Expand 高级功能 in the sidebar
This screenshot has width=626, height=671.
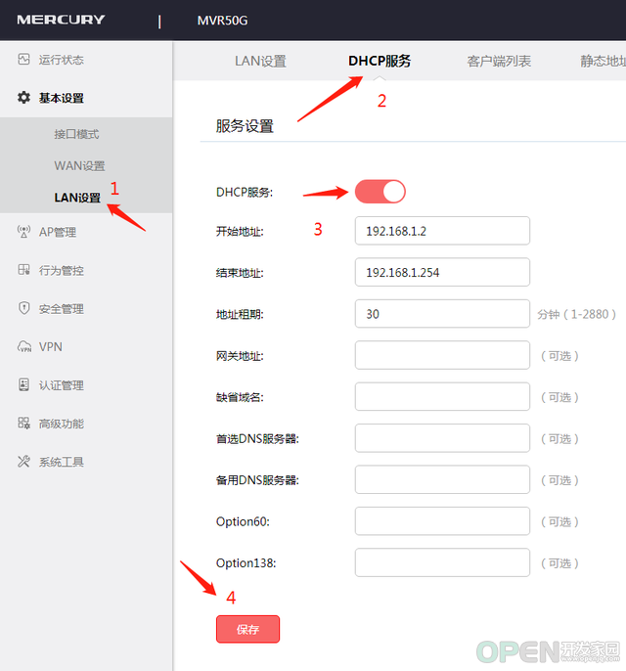pyautogui.click(x=62, y=424)
